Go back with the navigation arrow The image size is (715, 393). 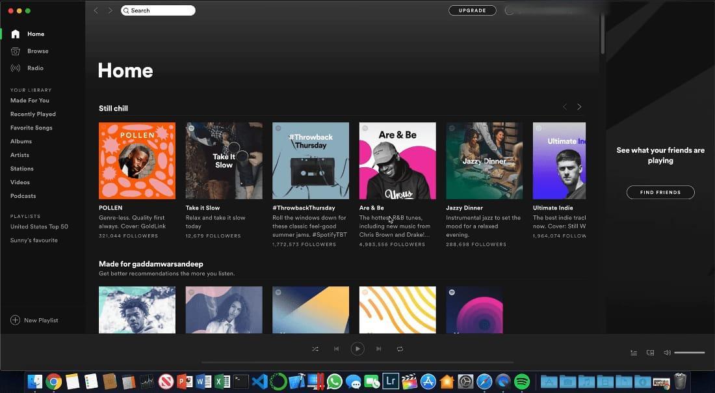click(96, 10)
